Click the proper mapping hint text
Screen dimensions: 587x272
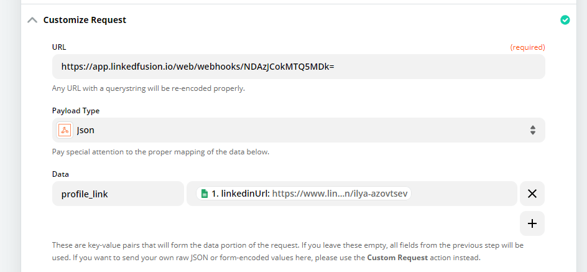point(160,152)
